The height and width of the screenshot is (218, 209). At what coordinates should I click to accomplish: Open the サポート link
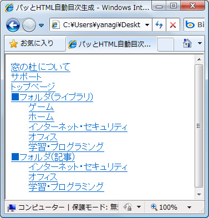tap(26, 77)
